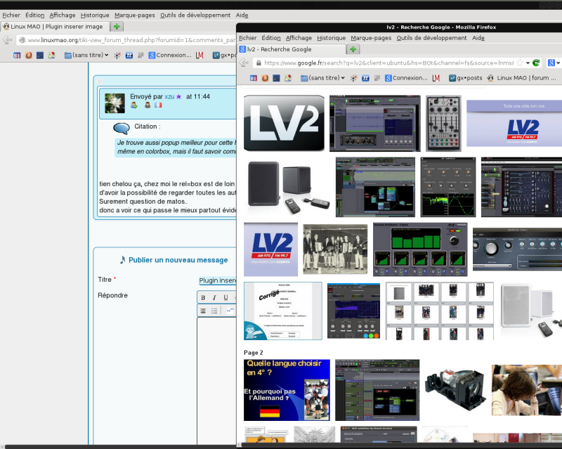Click the Italic formatting icon in reply editor
The width and height of the screenshot is (562, 449).
214,297
